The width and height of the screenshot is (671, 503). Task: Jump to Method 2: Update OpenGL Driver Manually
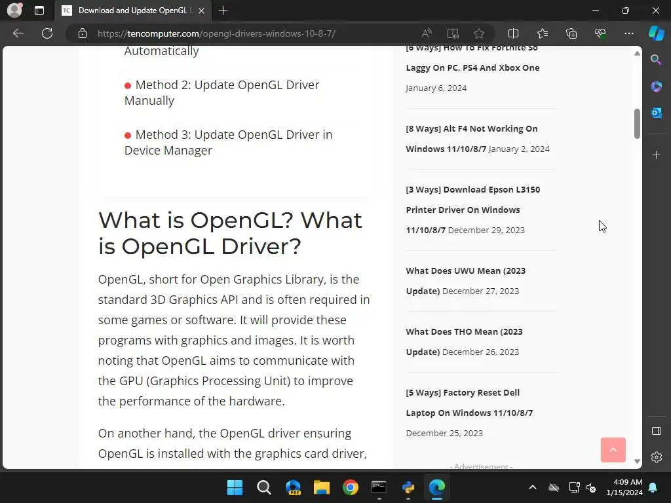[x=221, y=92]
